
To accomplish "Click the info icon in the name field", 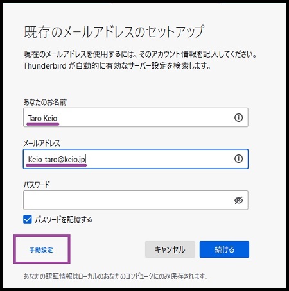I will tap(238, 117).
